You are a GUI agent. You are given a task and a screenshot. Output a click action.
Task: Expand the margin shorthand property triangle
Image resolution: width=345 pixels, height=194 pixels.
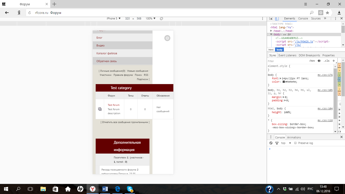coord(284,97)
